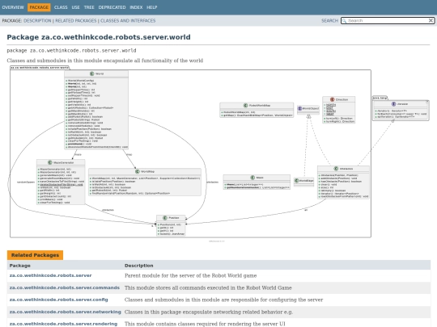Open the Use navigation item

point(75,7)
